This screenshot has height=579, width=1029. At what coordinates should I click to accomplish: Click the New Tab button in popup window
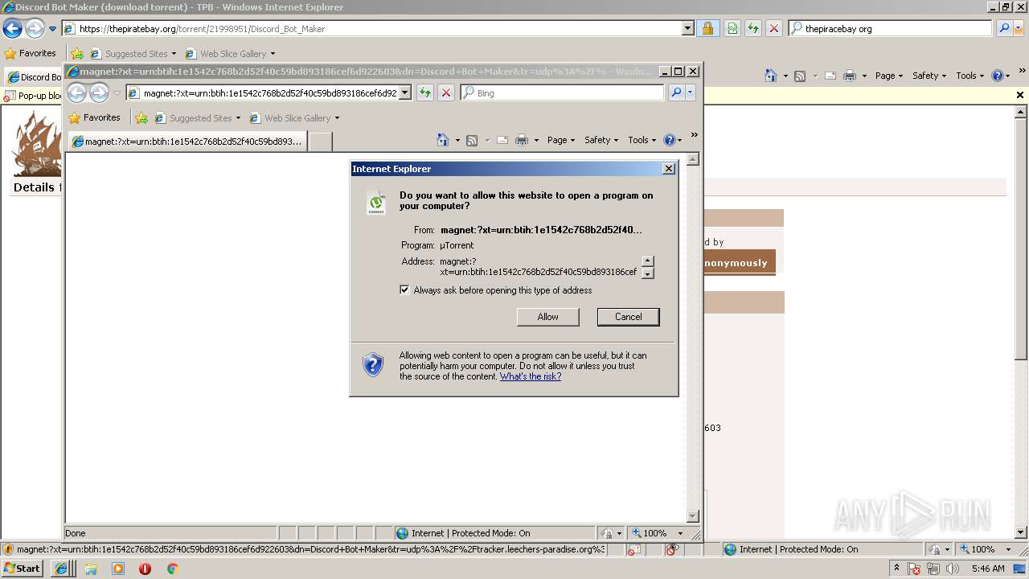click(x=321, y=142)
